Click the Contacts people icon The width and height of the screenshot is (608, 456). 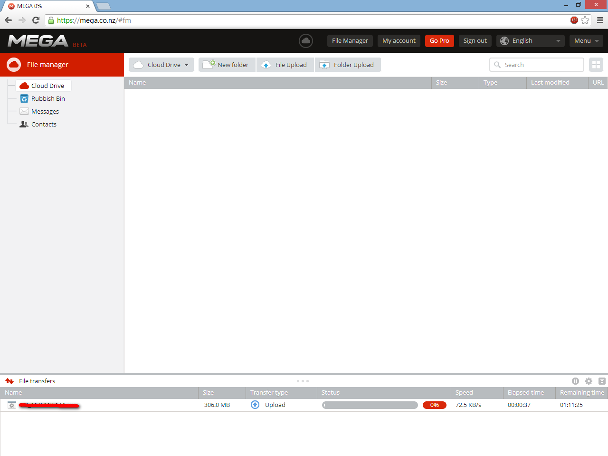point(24,124)
